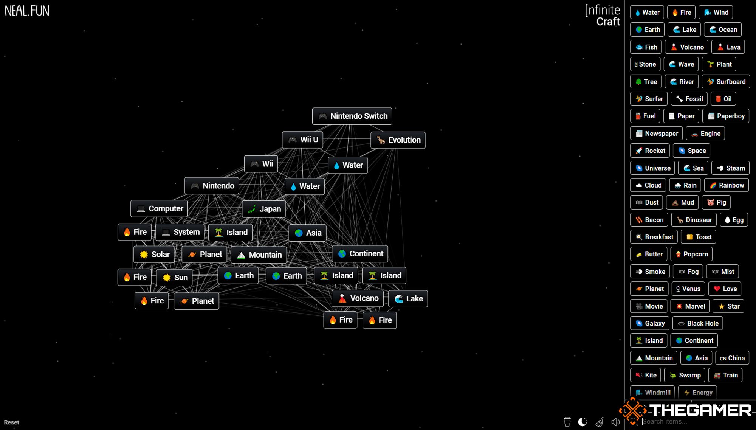Pick the Popcorn item in sidebar
Screen dimensions: 756x430
click(691, 254)
